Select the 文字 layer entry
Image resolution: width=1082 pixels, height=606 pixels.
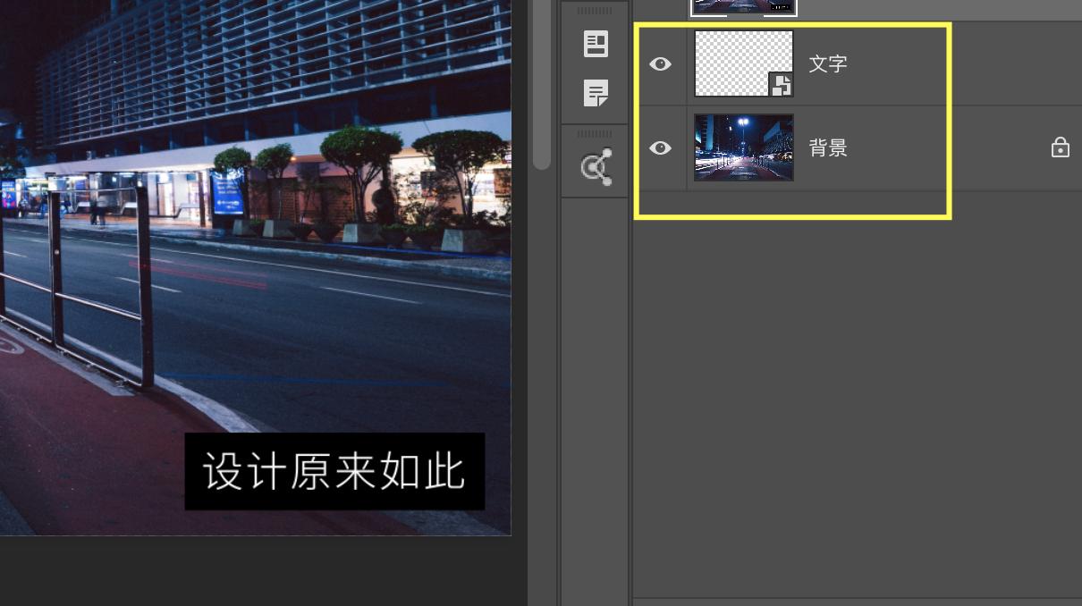[858, 63]
